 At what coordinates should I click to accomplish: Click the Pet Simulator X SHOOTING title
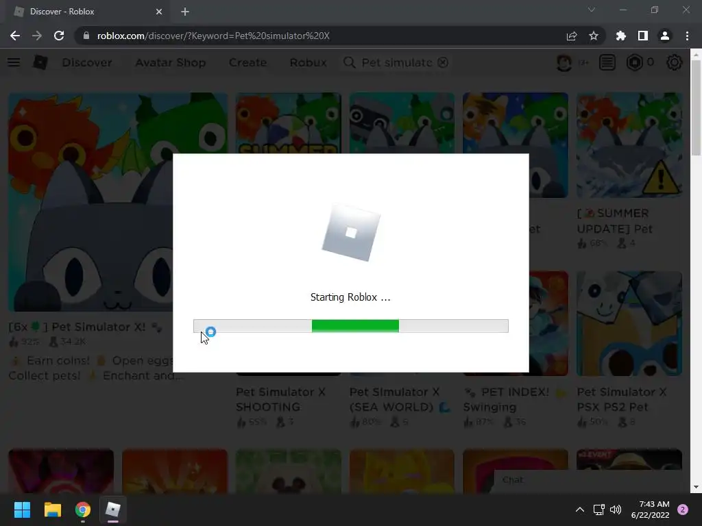coord(280,399)
